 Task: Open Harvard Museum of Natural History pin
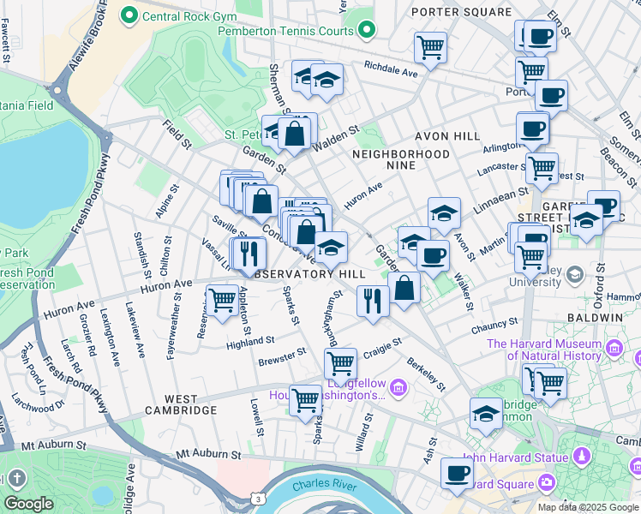click(614, 348)
